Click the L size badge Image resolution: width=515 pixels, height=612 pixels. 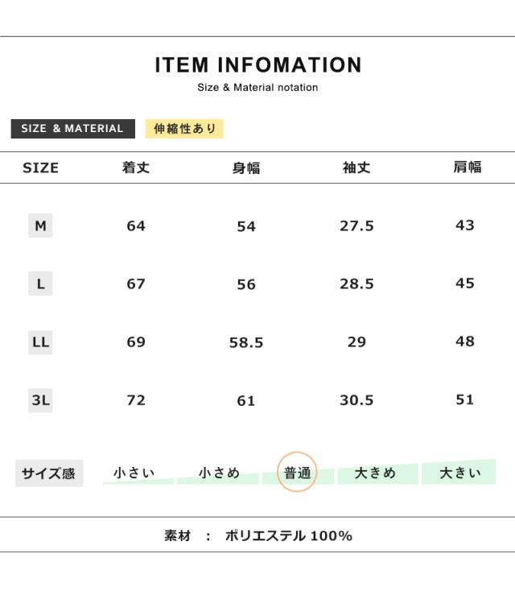click(x=40, y=284)
